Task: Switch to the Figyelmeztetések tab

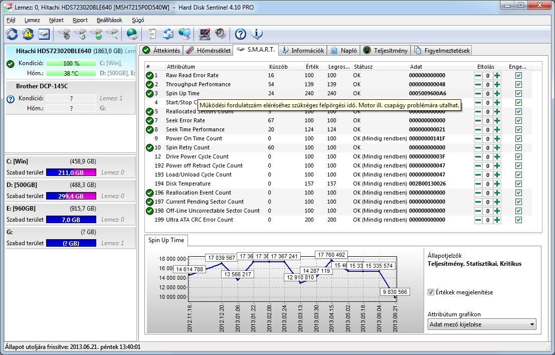Action: [442, 51]
